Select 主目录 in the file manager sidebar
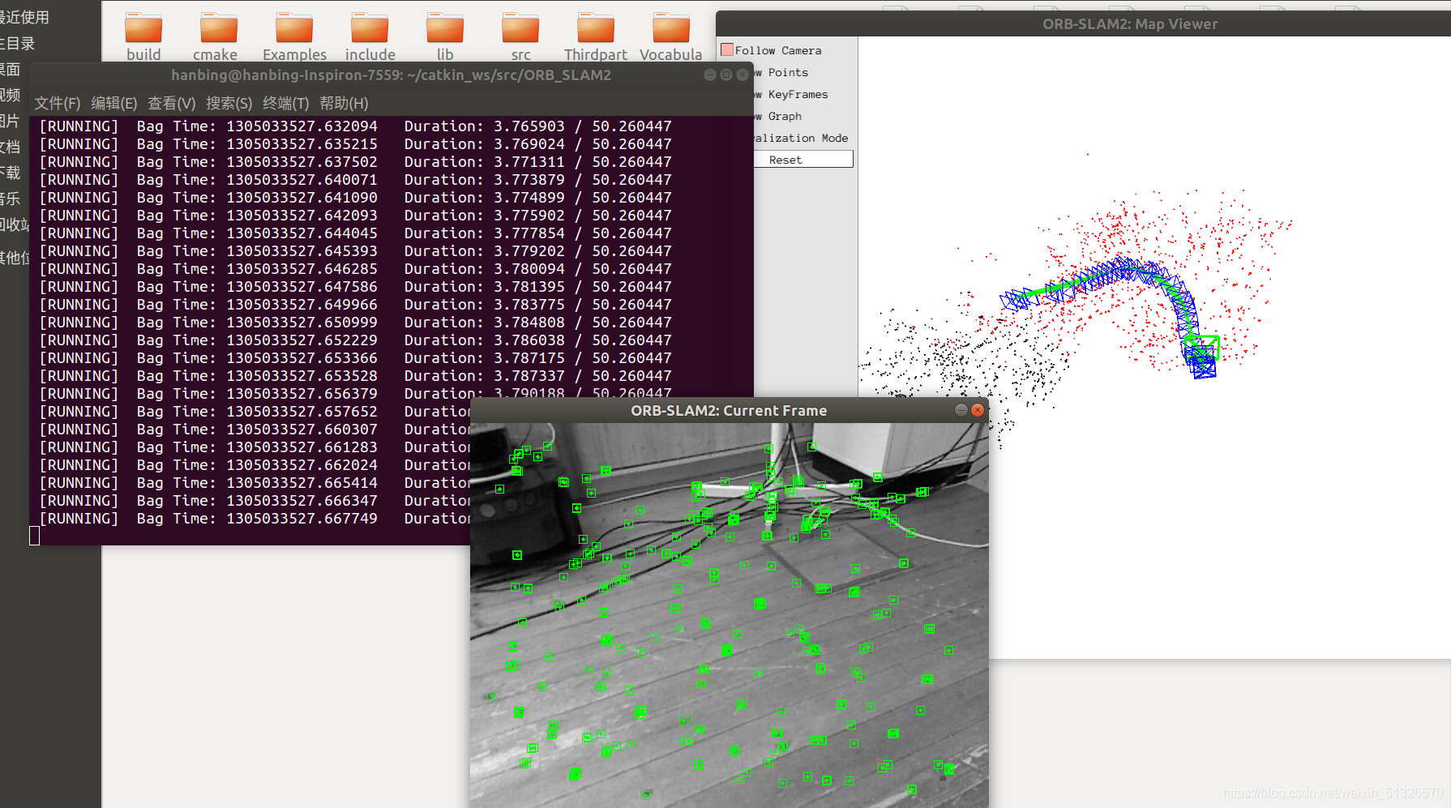Viewport: 1451px width, 808px height. coord(18,43)
